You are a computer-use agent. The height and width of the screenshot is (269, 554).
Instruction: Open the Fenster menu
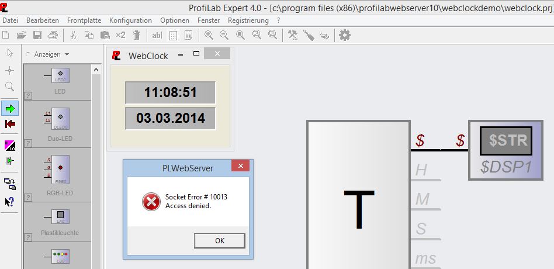(x=209, y=20)
